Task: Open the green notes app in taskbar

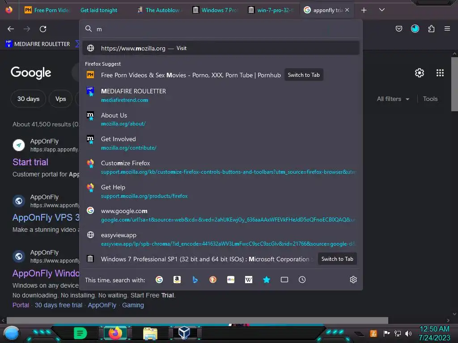Action: pyautogui.click(x=81, y=333)
